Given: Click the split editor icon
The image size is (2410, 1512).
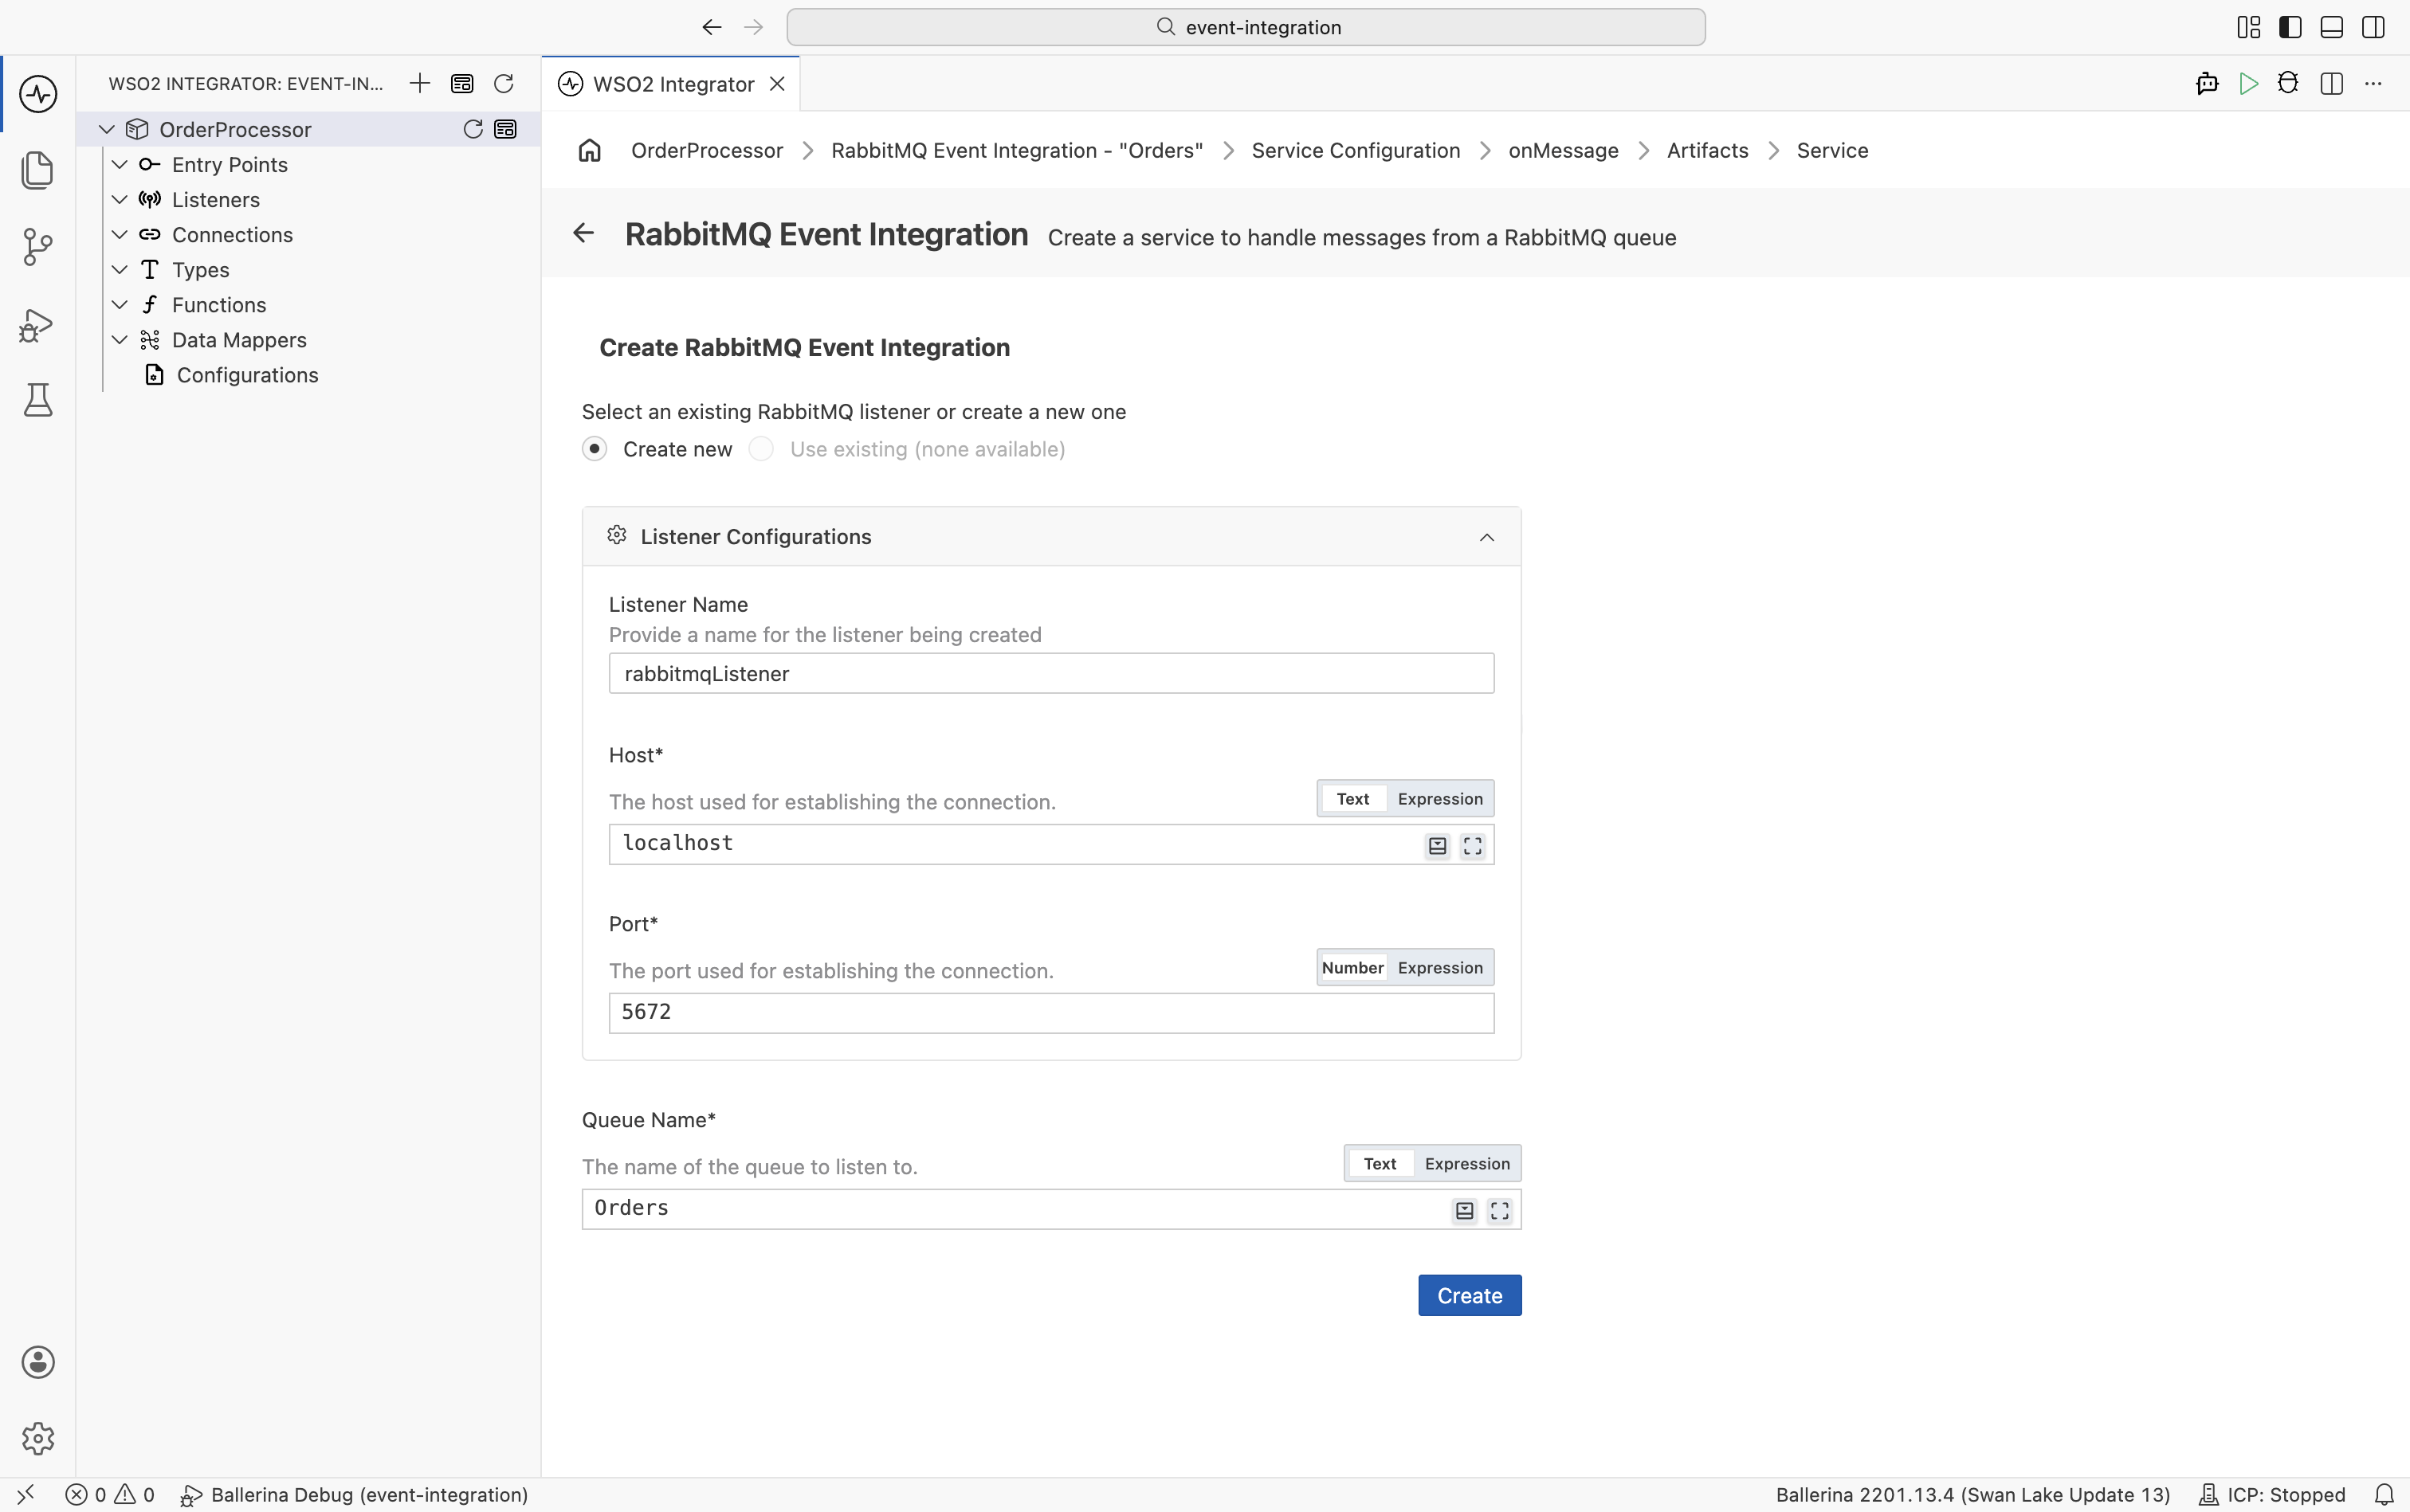Looking at the screenshot, I should pyautogui.click(x=2332, y=84).
